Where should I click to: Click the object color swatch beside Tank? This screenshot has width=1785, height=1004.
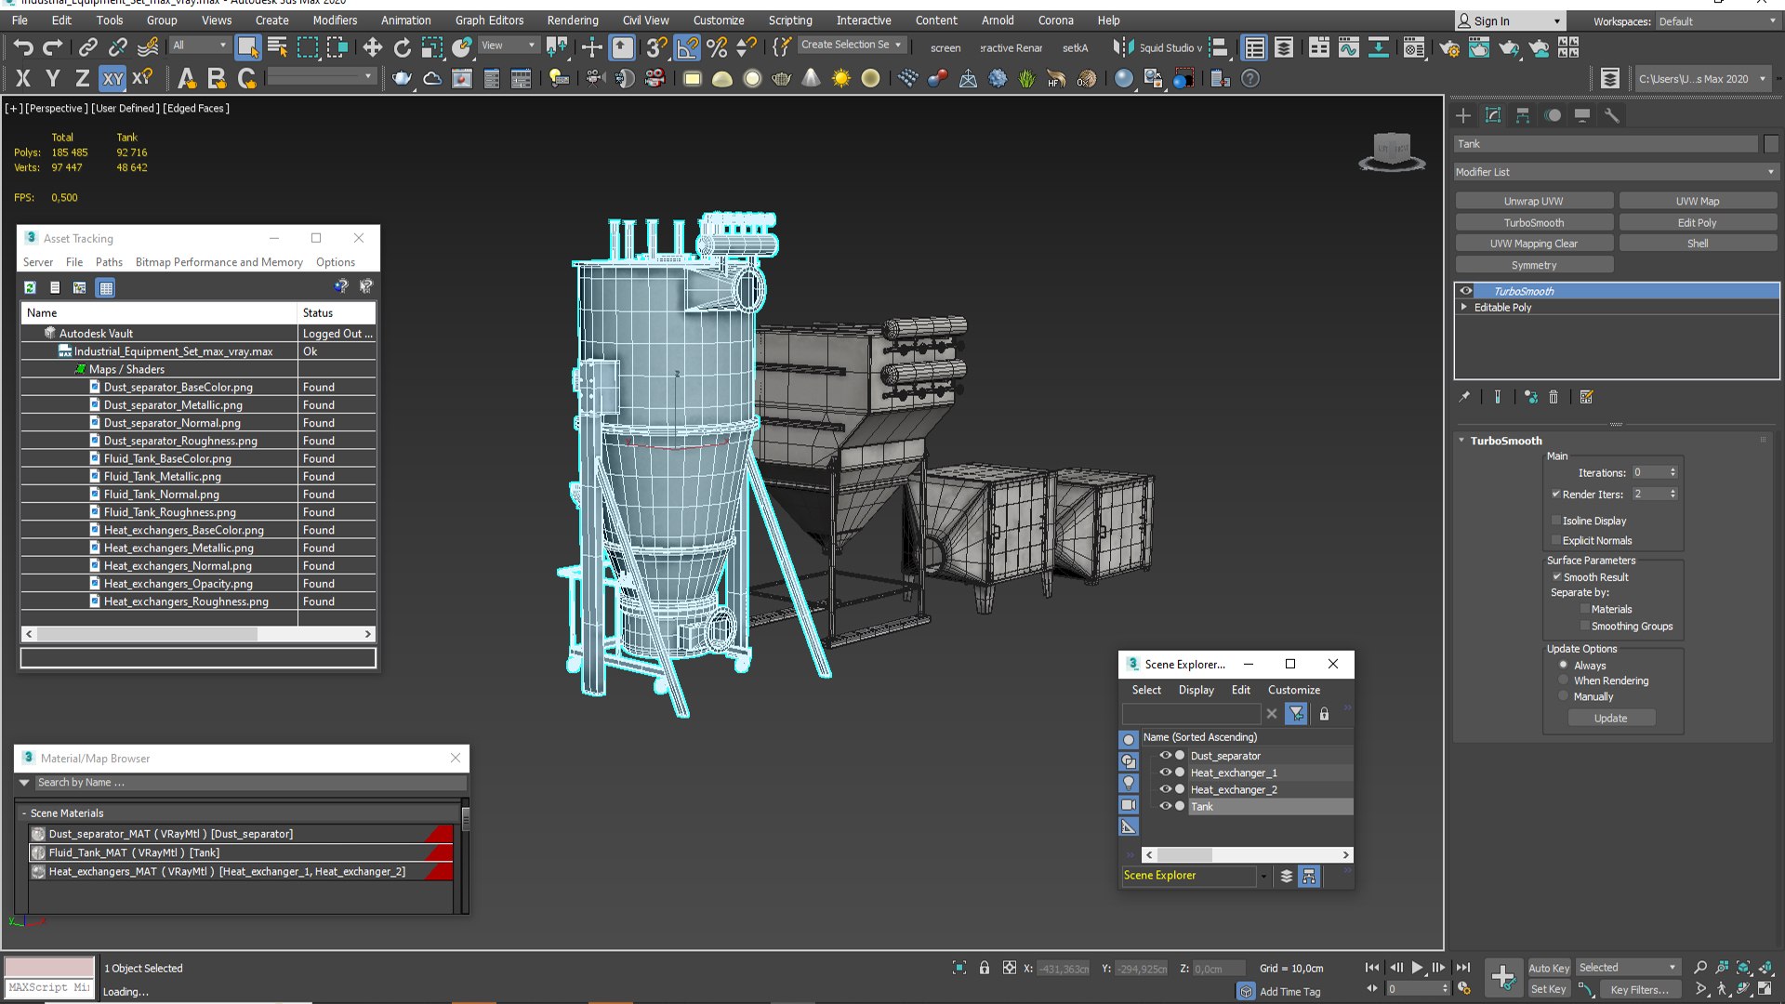pyautogui.click(x=1771, y=144)
